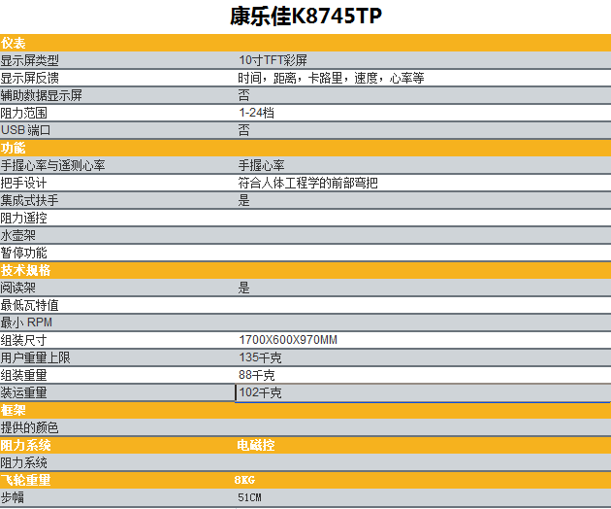The height and width of the screenshot is (509, 611).
Task: Select the 仪表 section header
Action: coord(14,43)
